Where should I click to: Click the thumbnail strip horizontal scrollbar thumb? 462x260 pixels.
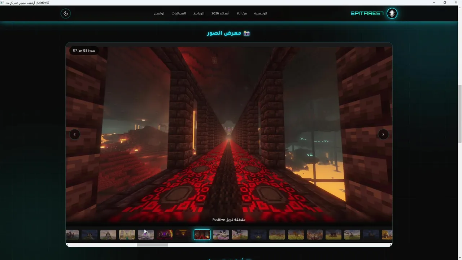click(152, 245)
